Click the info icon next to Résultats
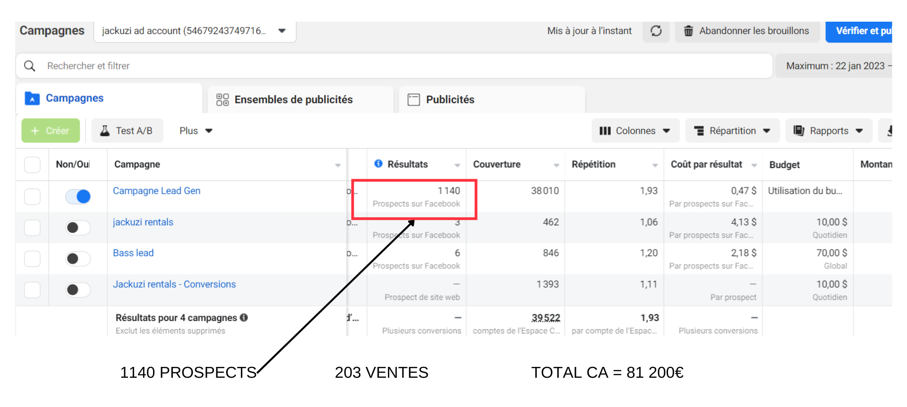 click(x=378, y=164)
